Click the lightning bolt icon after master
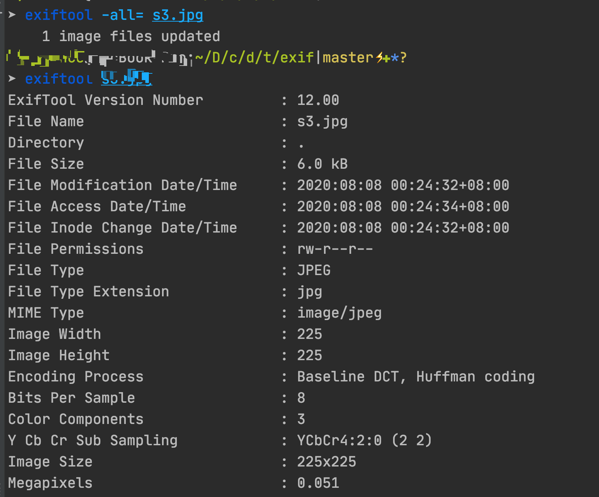The height and width of the screenshot is (497, 599). click(379, 57)
